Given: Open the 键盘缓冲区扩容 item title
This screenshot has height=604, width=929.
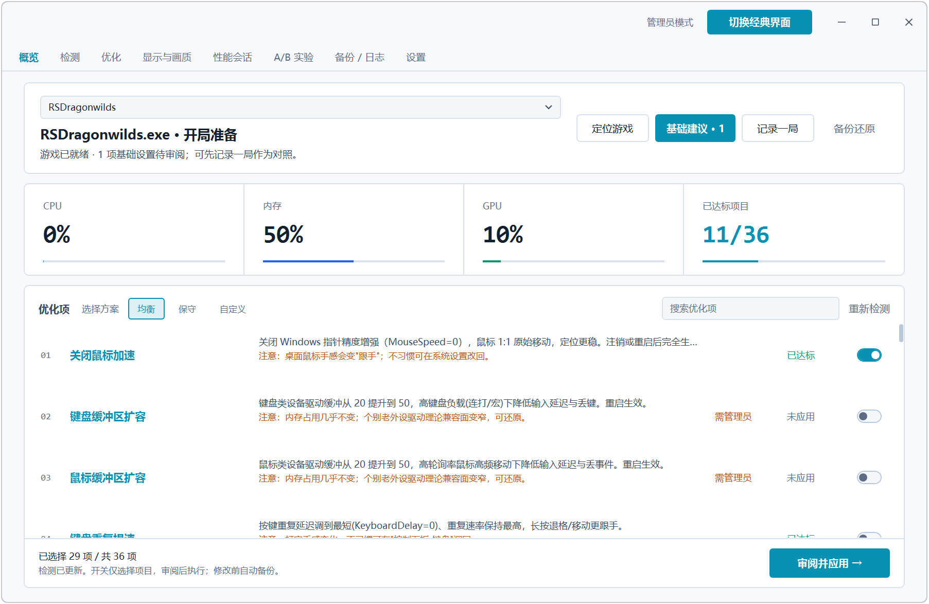Looking at the screenshot, I should 108,416.
